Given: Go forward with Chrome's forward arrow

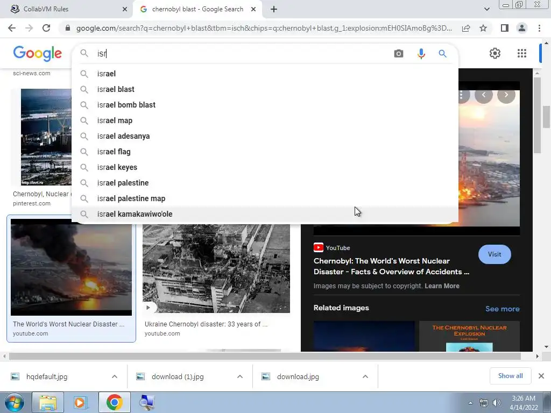Looking at the screenshot, I should click(29, 28).
